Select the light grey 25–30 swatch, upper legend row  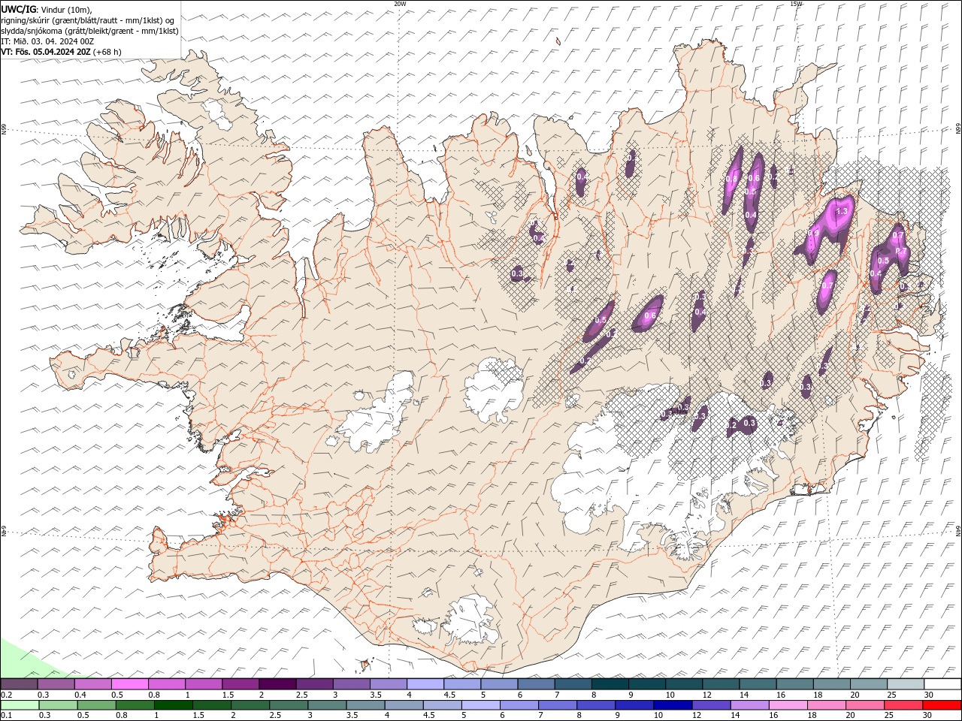coord(906,684)
